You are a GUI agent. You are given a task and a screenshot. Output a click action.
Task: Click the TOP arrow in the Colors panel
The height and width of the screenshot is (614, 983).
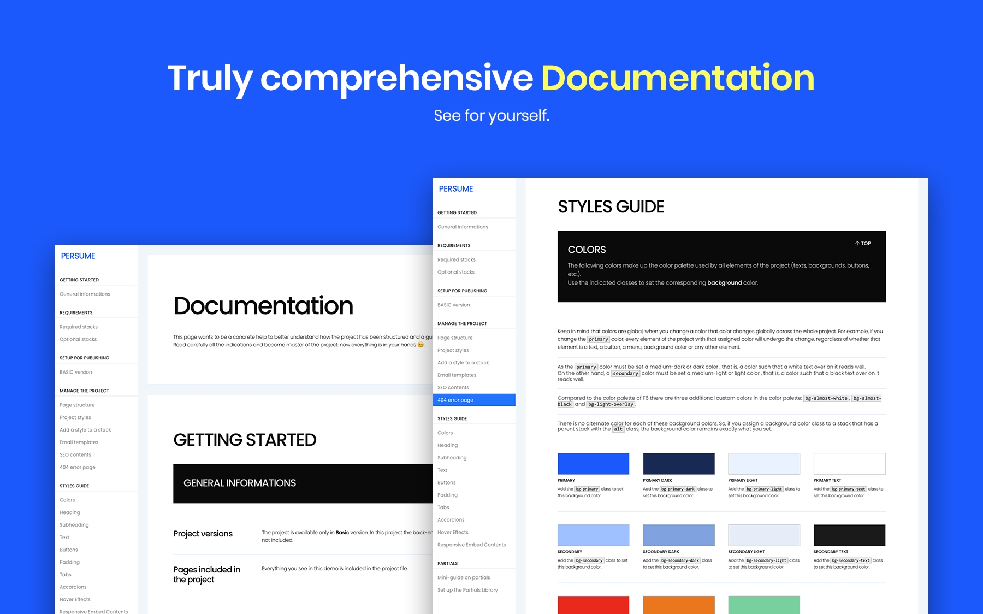(x=862, y=243)
